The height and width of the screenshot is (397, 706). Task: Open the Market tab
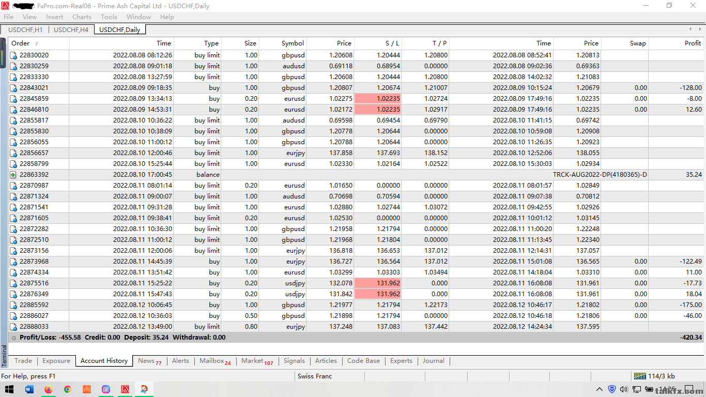click(x=257, y=361)
